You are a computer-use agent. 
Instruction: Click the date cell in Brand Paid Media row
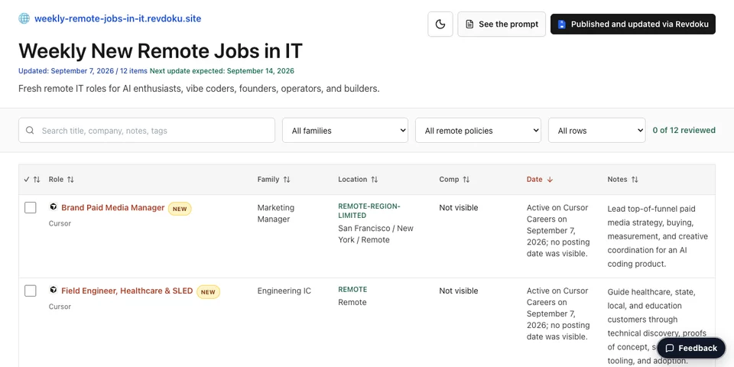tap(558, 230)
